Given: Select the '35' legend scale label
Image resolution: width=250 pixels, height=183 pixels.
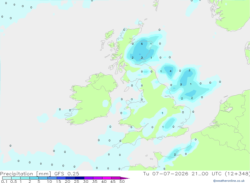Looking at the screenshot, I should (95, 182).
